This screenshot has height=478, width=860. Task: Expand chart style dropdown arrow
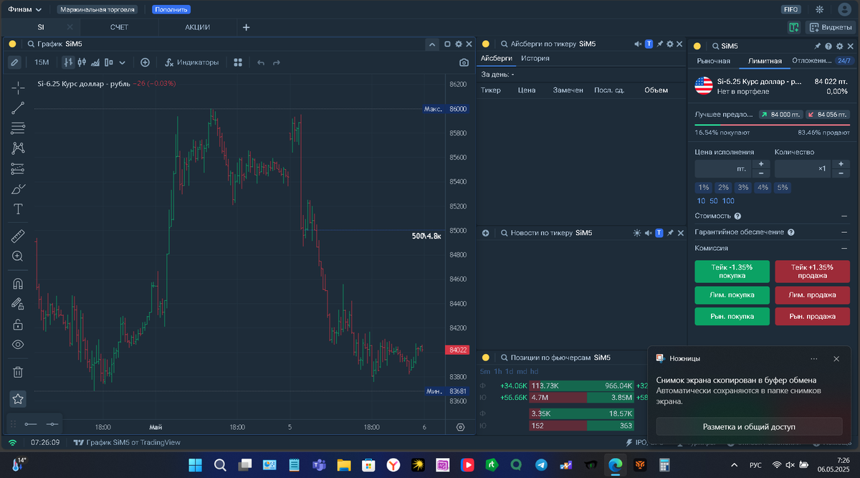tap(123, 62)
